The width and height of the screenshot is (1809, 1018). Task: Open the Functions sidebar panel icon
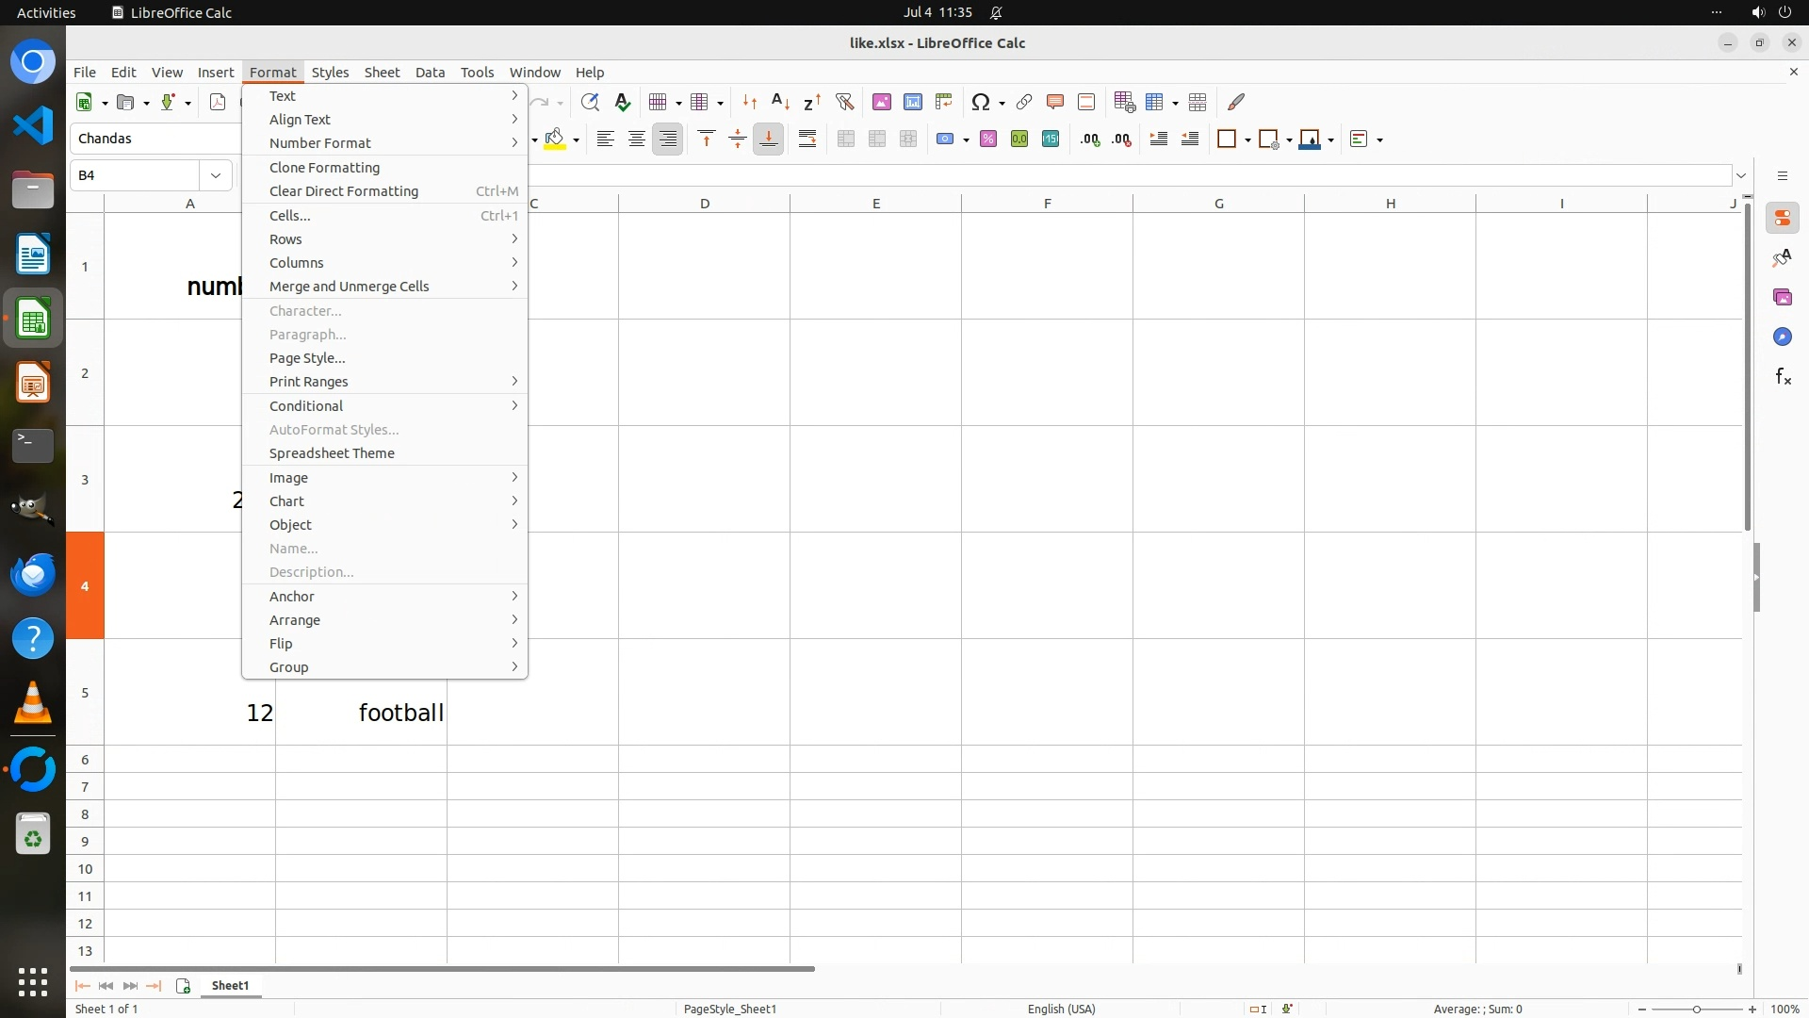1783,377
